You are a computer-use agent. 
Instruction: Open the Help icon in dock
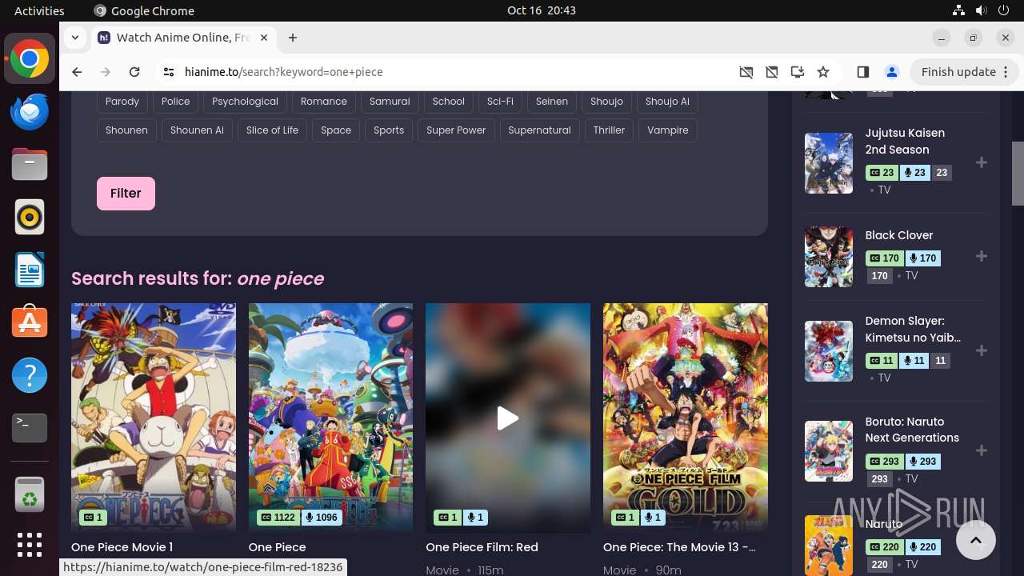pyautogui.click(x=30, y=375)
